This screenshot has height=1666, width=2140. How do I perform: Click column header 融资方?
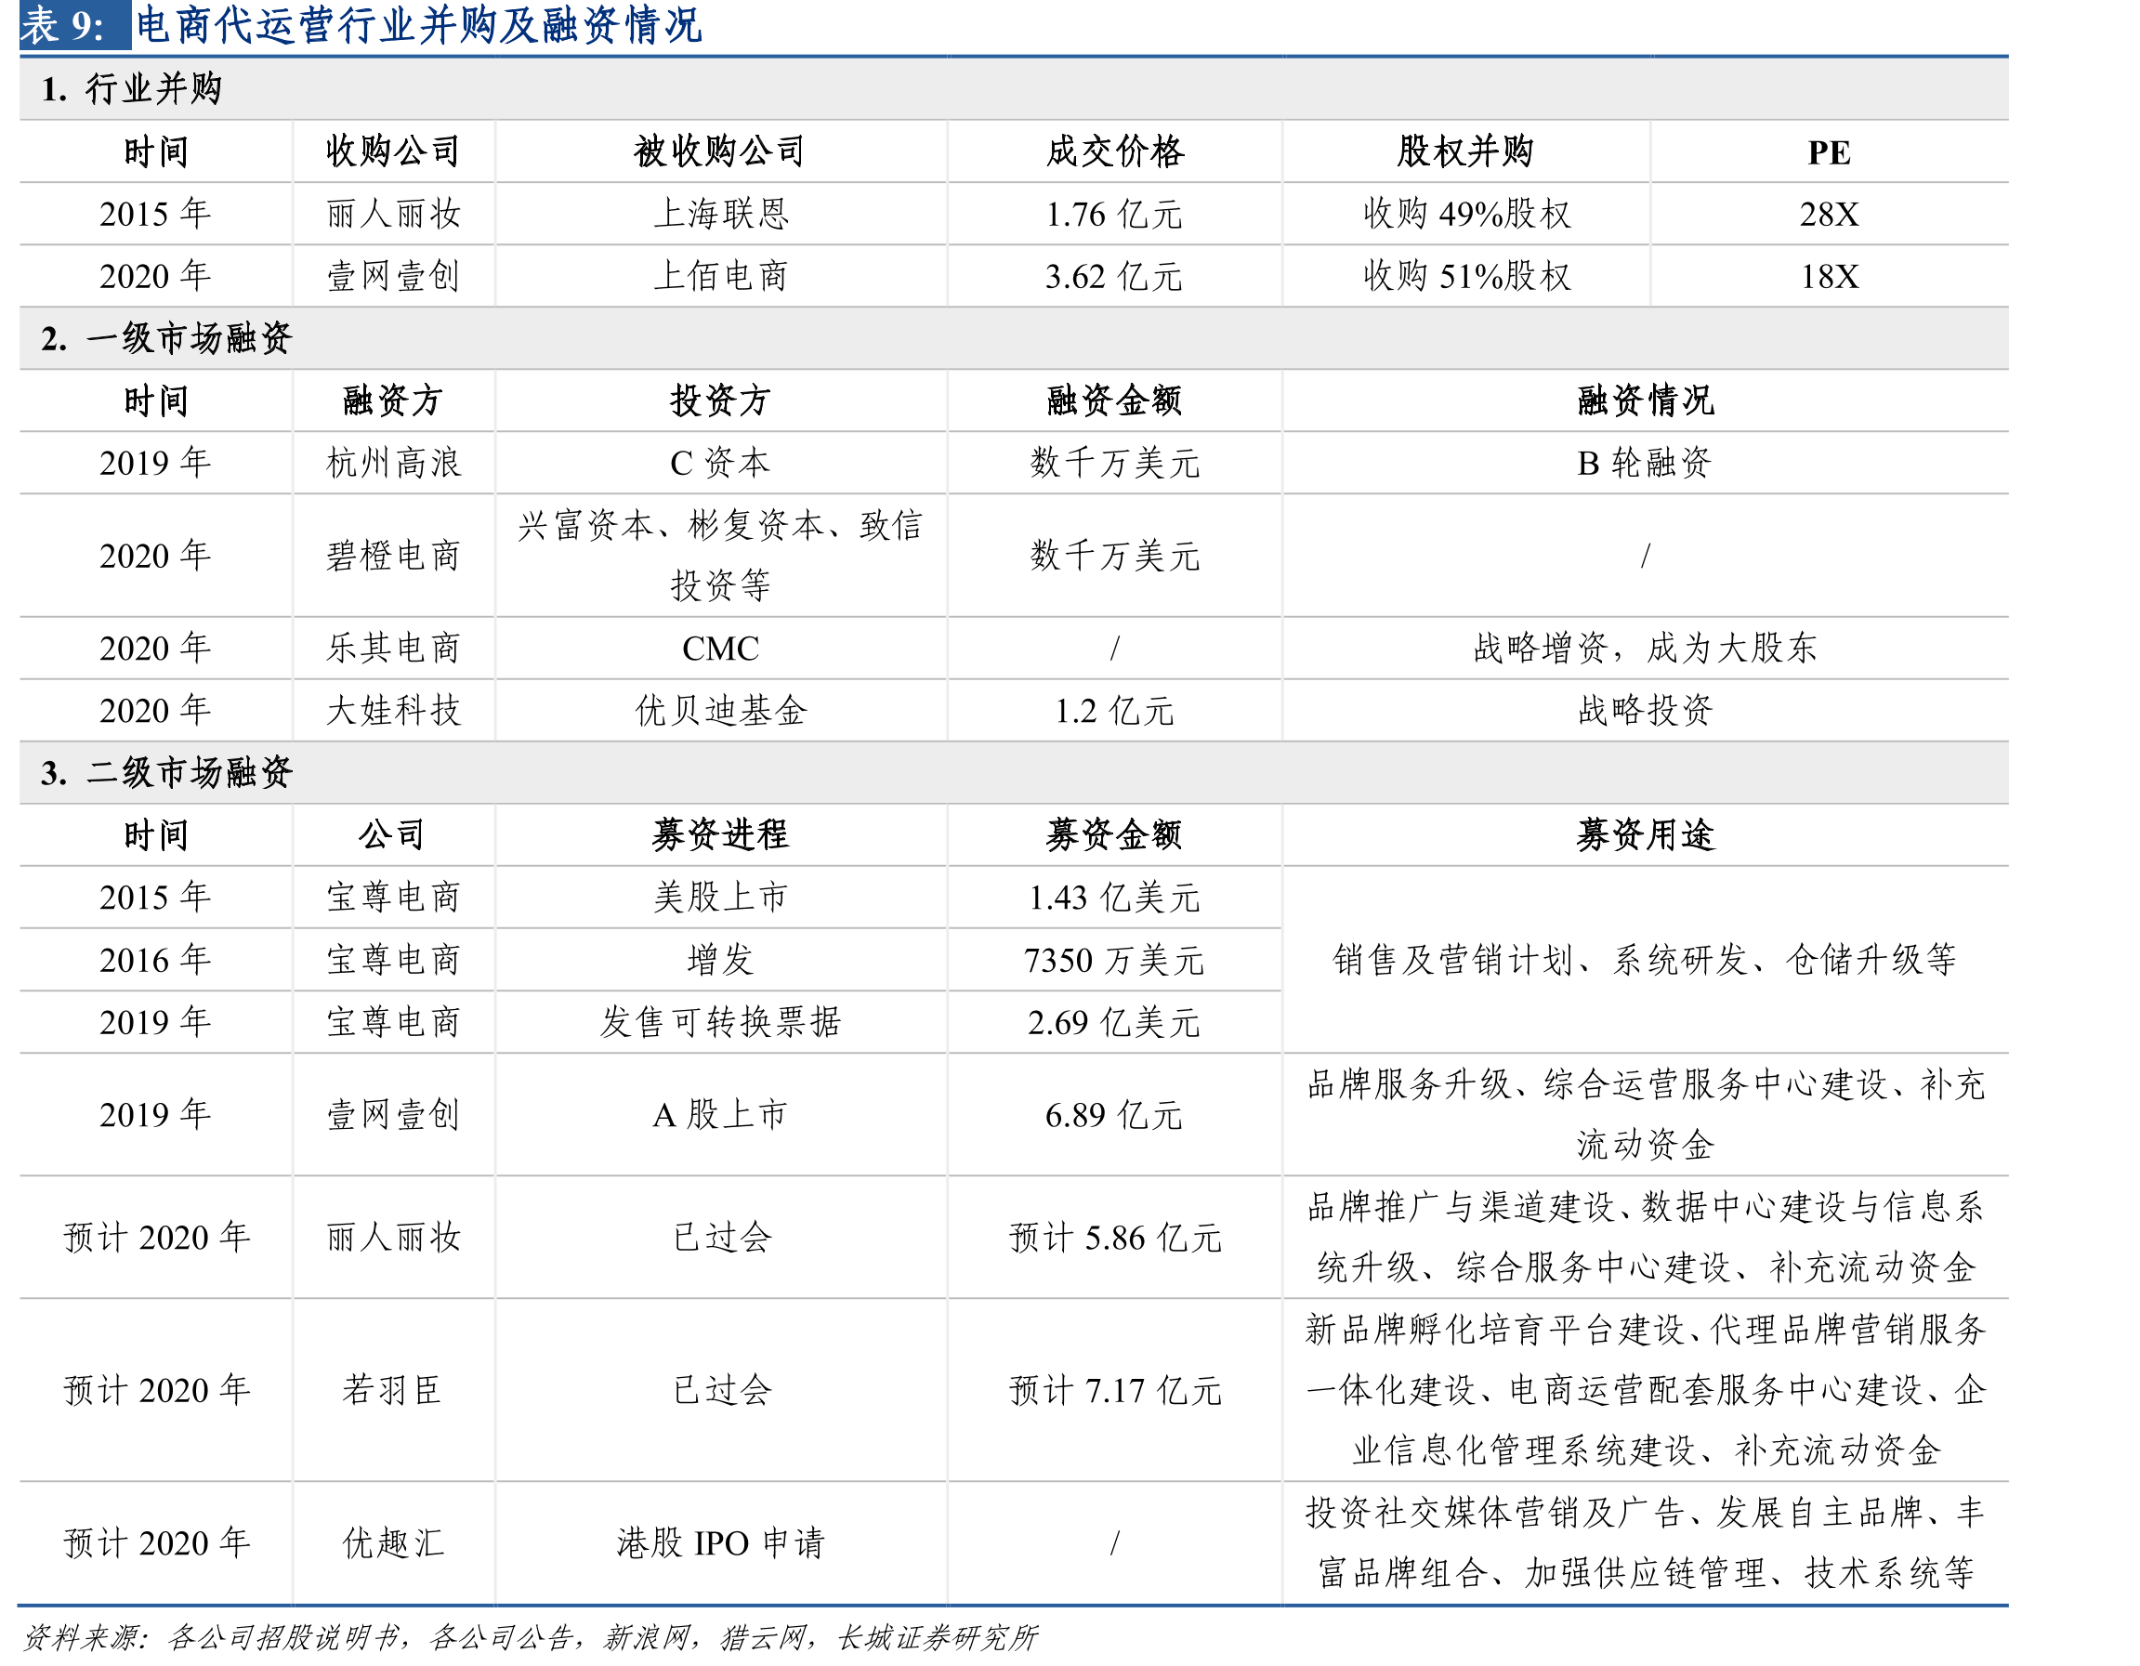point(393,400)
